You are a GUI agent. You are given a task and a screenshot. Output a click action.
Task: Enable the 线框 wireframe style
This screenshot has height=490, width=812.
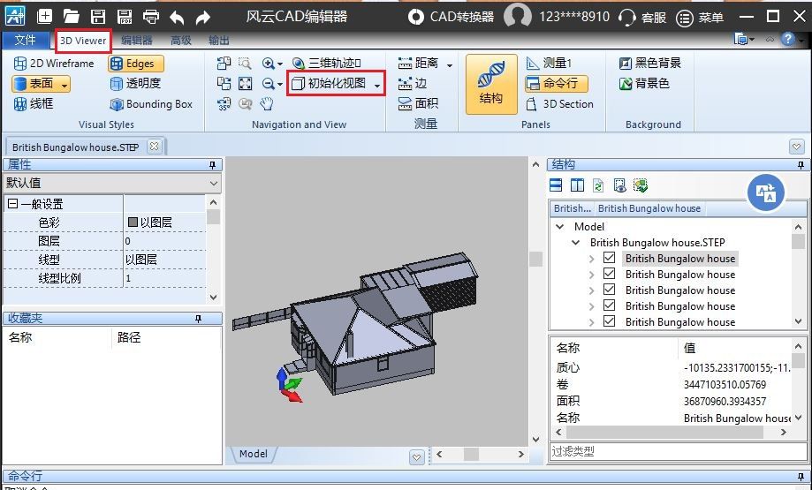[34, 103]
